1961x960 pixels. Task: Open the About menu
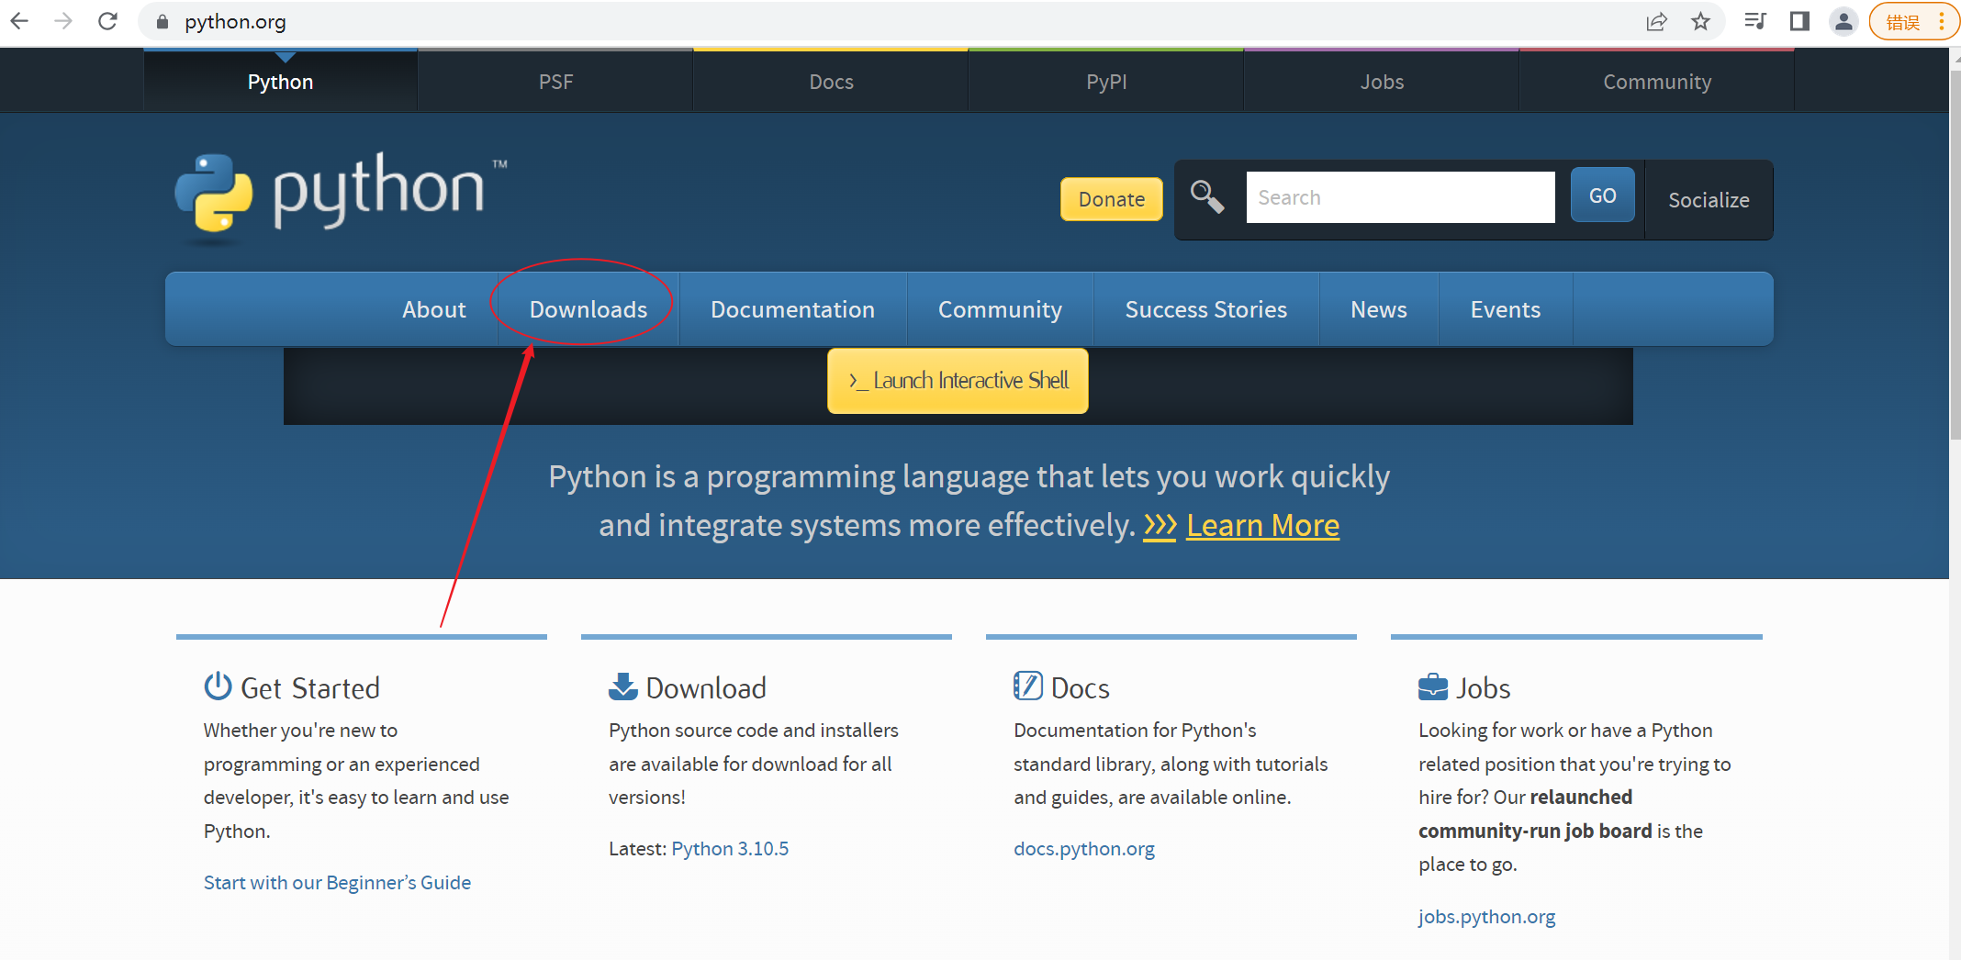[x=433, y=309]
